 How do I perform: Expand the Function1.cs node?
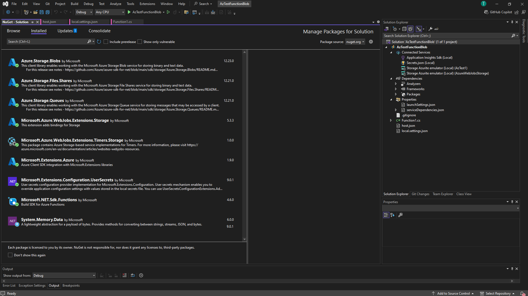click(391, 120)
